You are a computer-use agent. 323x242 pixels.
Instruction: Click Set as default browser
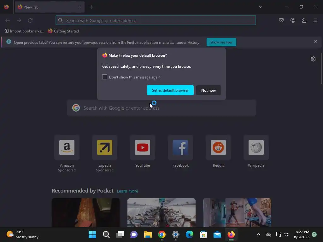pos(170,90)
